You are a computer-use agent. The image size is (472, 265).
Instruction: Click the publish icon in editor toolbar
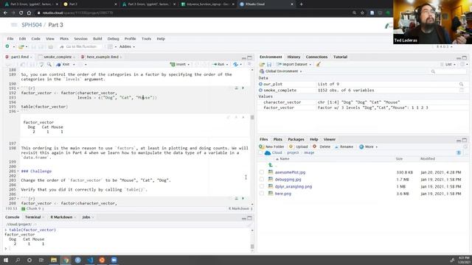(x=235, y=64)
